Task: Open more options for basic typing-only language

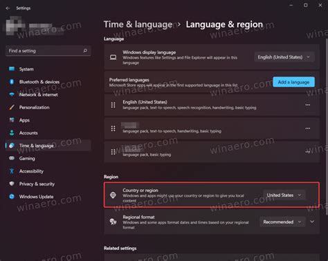Action: (x=308, y=152)
